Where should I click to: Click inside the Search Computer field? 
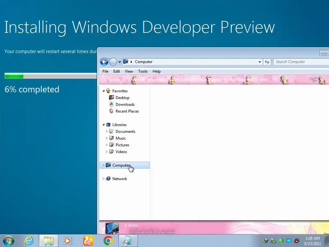pos(301,62)
